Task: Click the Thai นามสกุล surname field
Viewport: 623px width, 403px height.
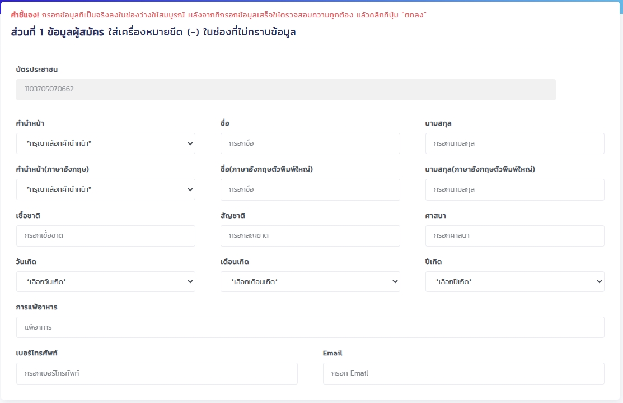Action: click(x=514, y=143)
